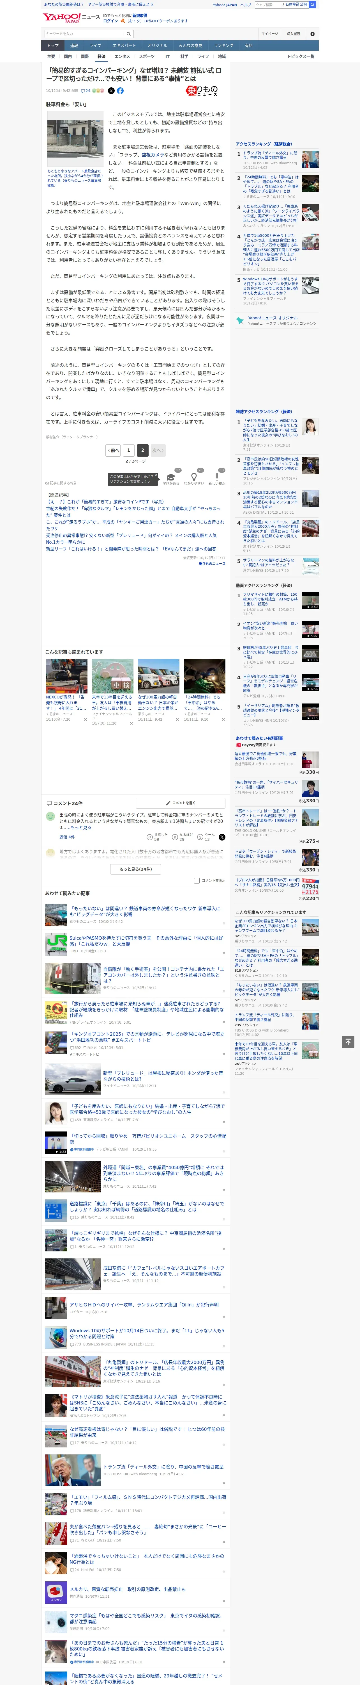Click the Yahoo! JAPAN news logo
This screenshot has height=1685, width=360.
71,18
